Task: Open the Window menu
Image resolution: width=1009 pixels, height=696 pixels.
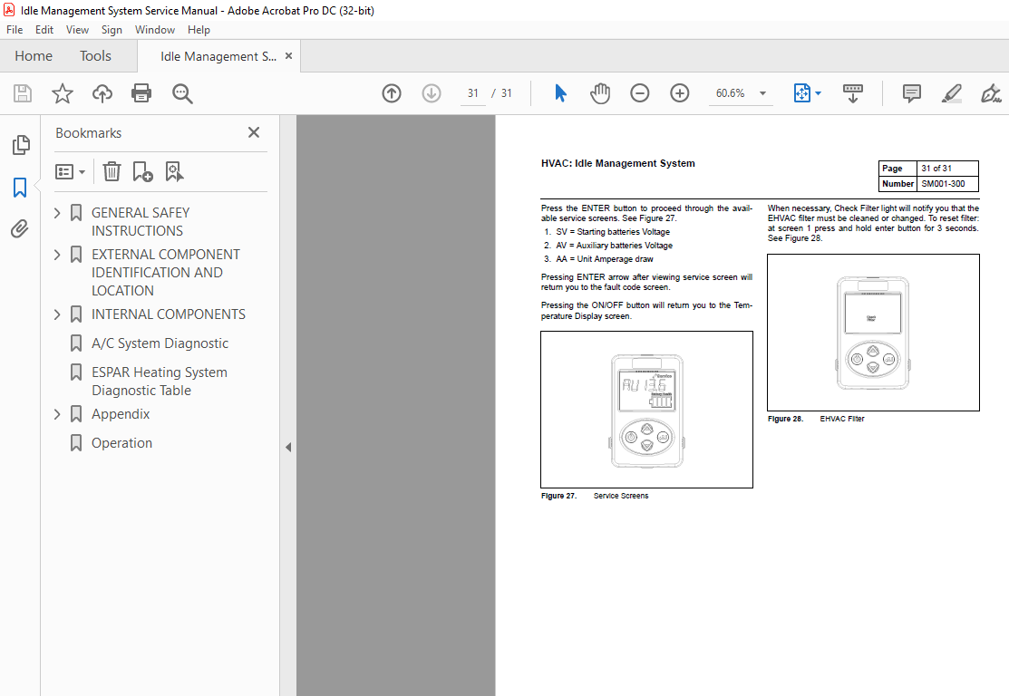Action: coord(154,30)
